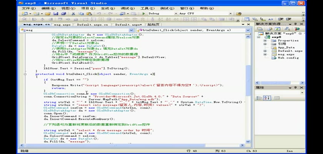
Task: Toggle auto-hide pin on the 属性 panel
Action: point(295,88)
